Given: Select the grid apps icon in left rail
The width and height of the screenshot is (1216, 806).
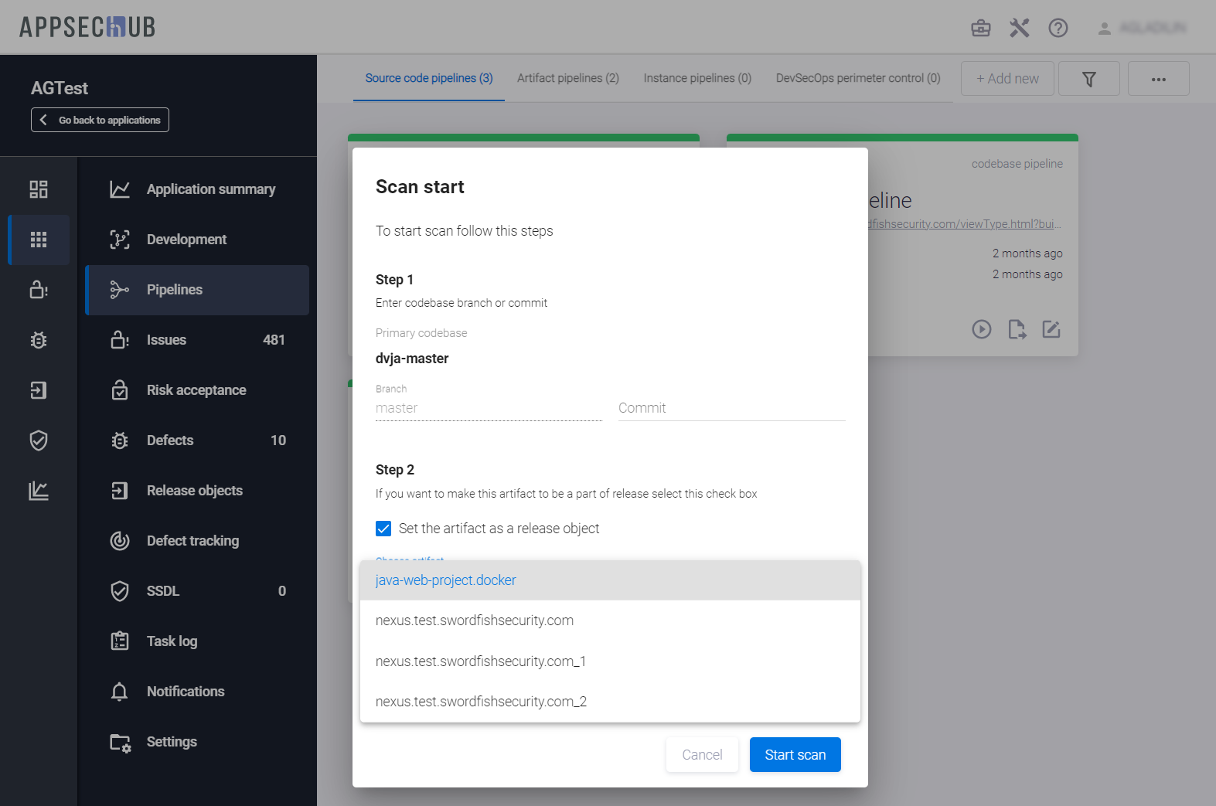Looking at the screenshot, I should pyautogui.click(x=39, y=240).
